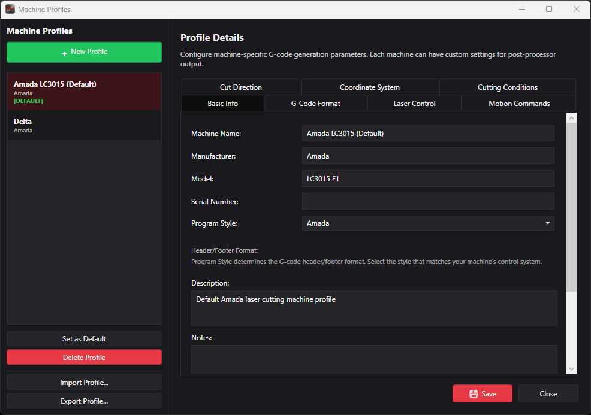Switch to the Laser Control tab
This screenshot has width=591, height=415.
[x=414, y=103]
